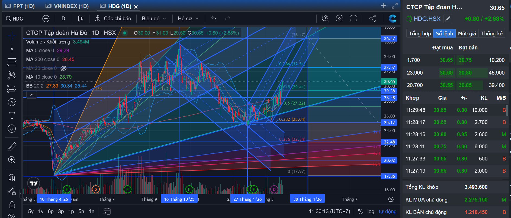Open the forecasting and projection tools
The height and width of the screenshot is (218, 511).
click(x=12, y=89)
